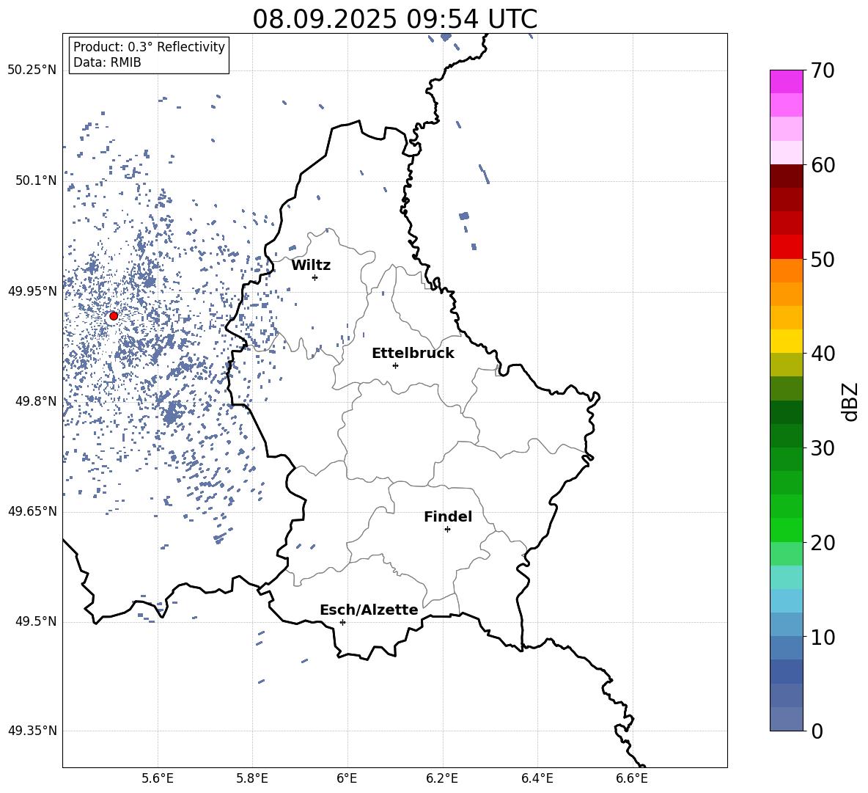868x793 pixels.
Task: Click the 6.6°E longitude label
Action: pyautogui.click(x=632, y=779)
